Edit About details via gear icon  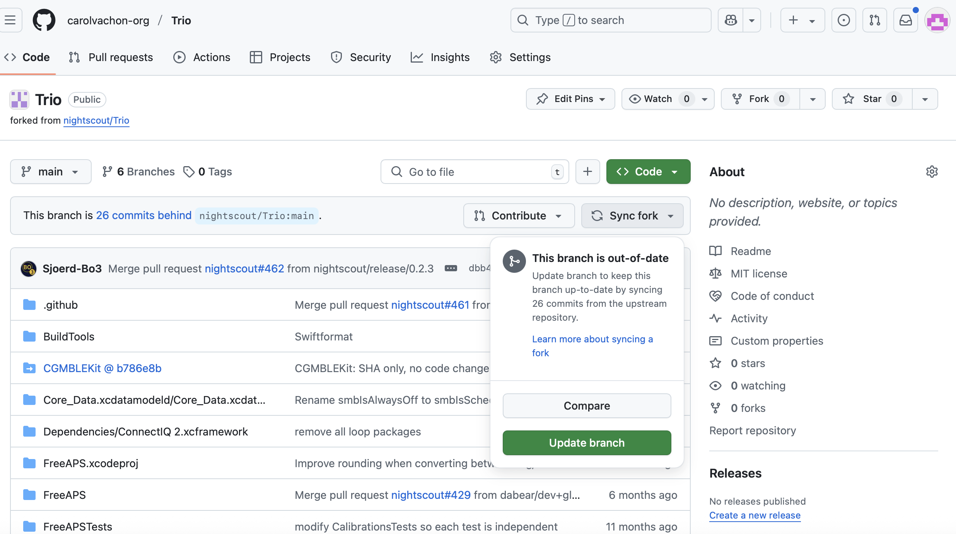932,172
